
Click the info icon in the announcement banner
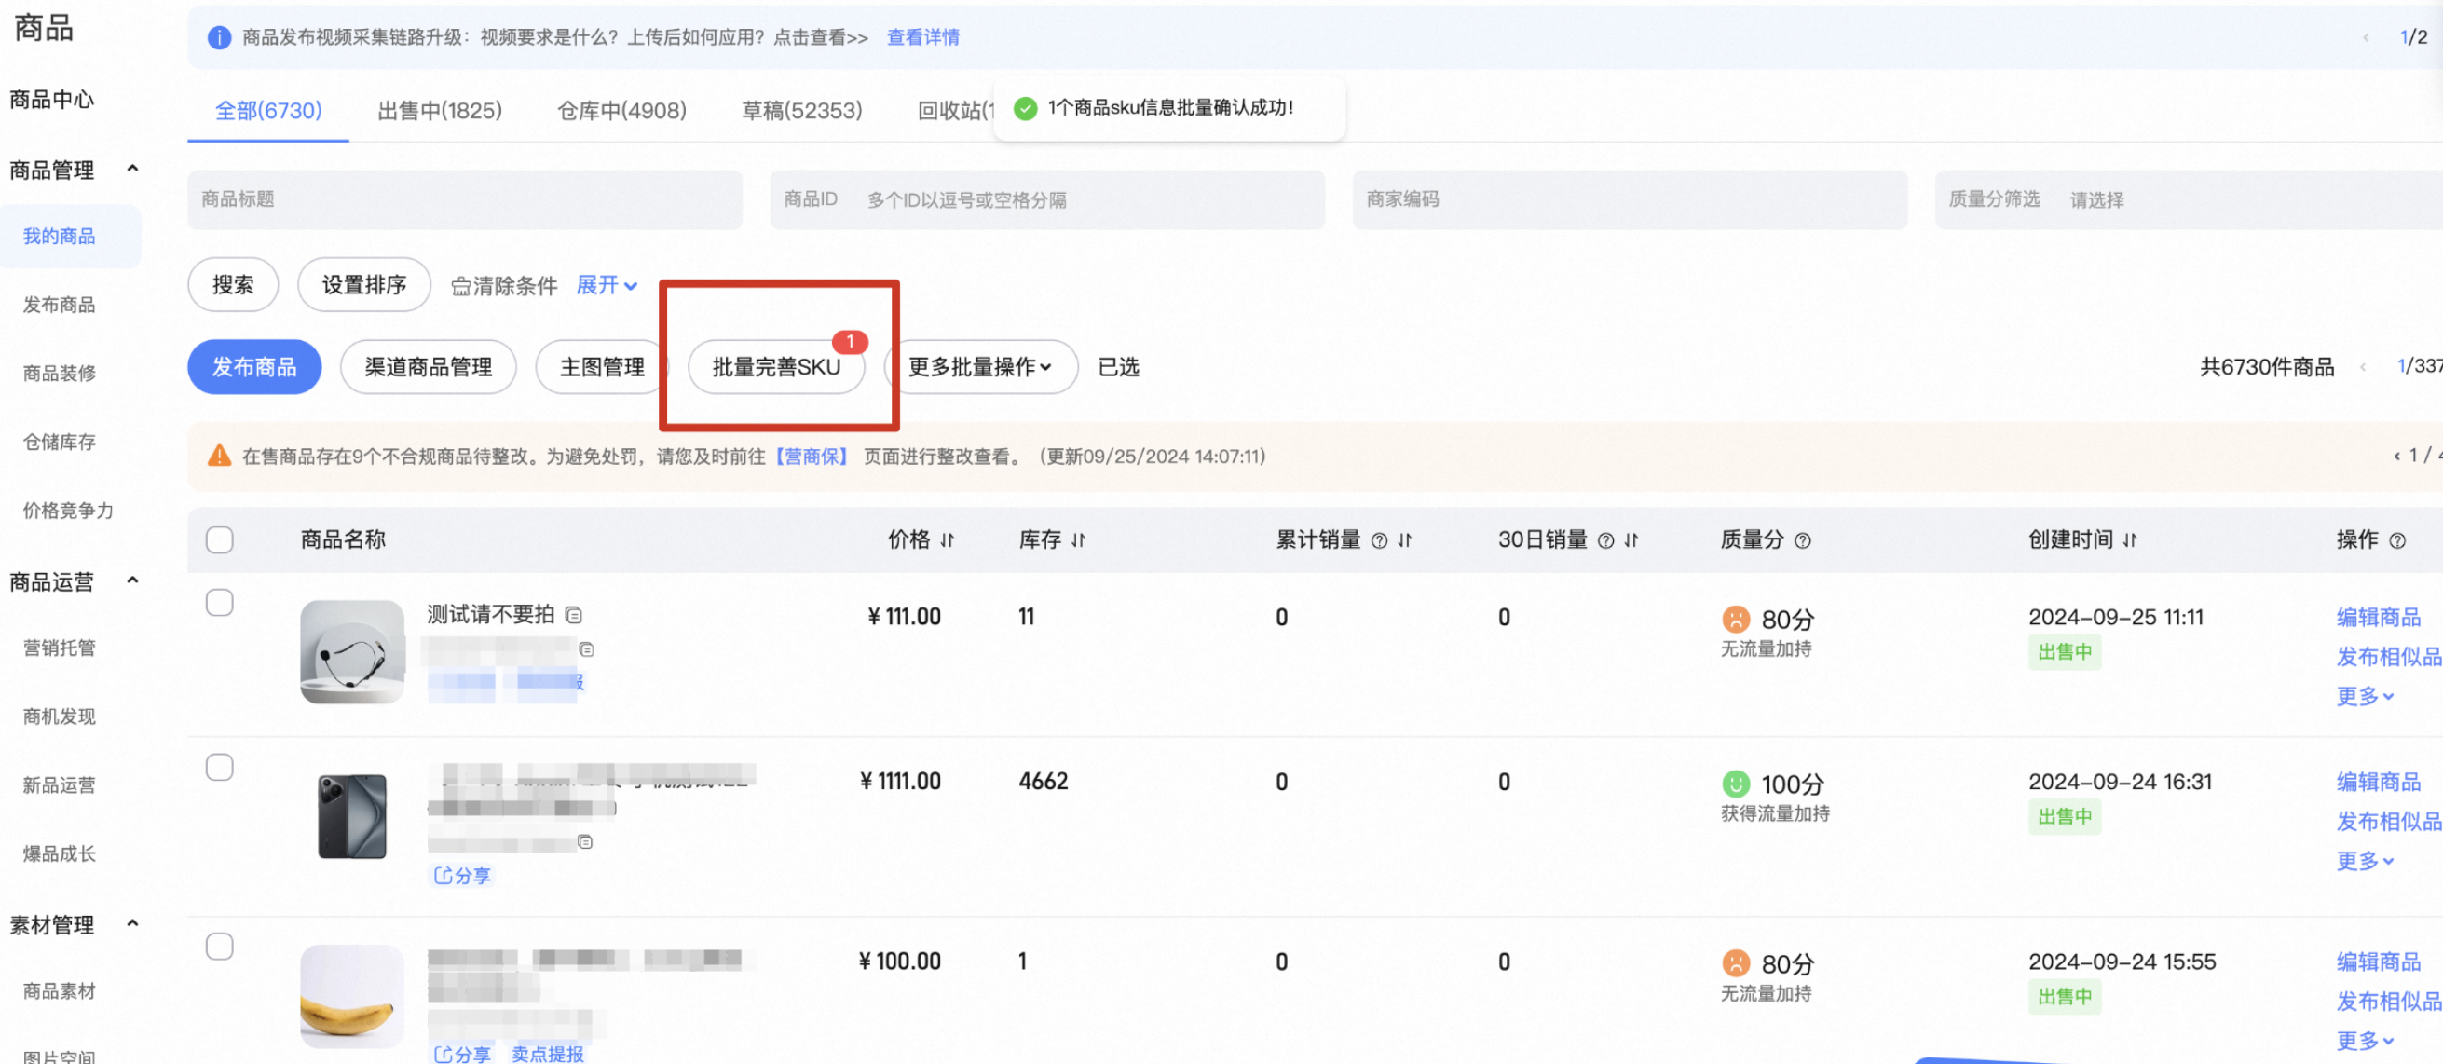[219, 37]
